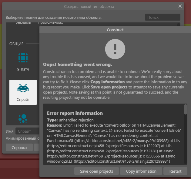
Task: Select the 9-патч plugin icon
Action: point(23,57)
